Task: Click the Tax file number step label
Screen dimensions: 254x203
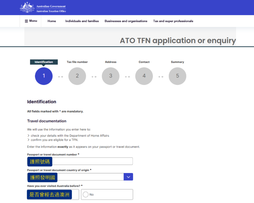Action: (x=77, y=62)
